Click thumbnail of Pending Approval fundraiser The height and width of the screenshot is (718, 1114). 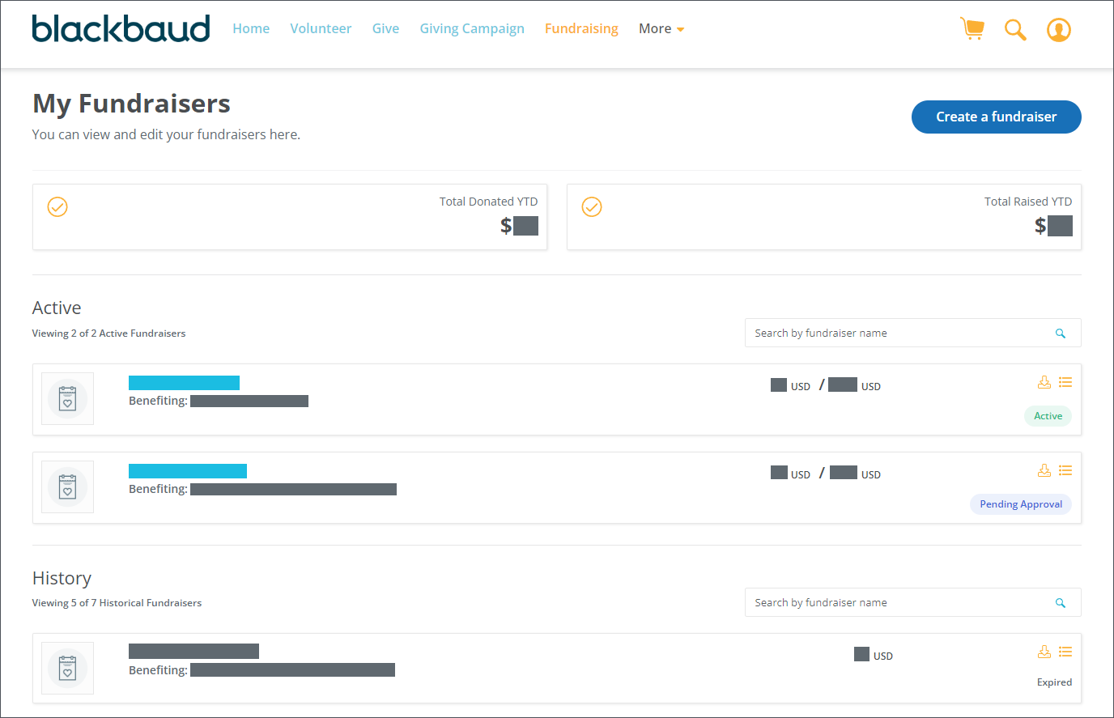pyautogui.click(x=68, y=487)
